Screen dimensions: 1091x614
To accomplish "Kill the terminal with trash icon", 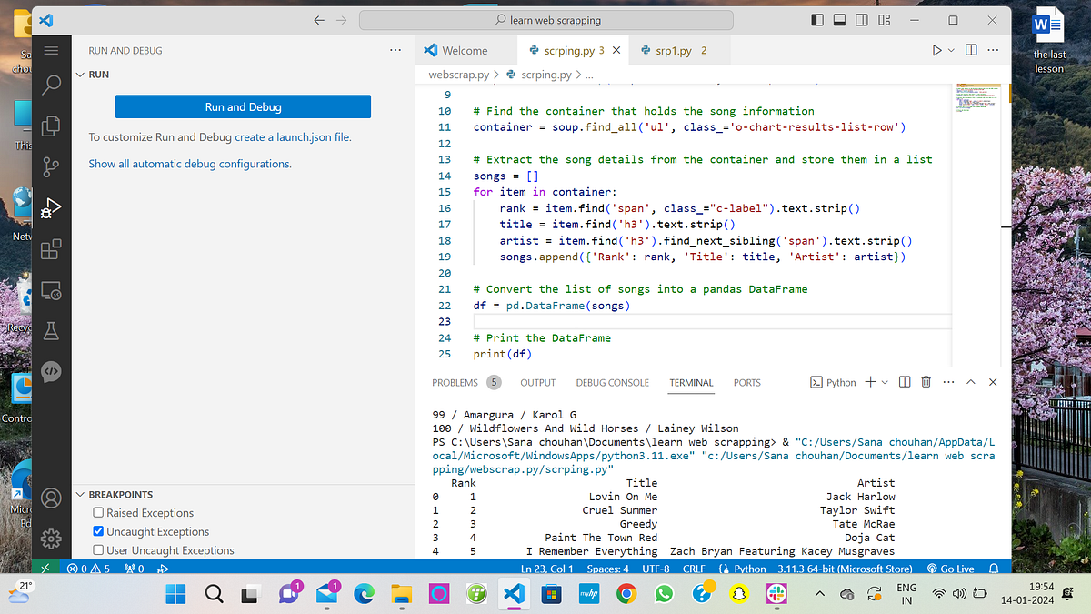I will 926,382.
